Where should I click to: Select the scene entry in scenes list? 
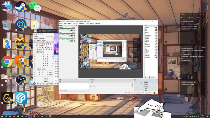point(74,82)
